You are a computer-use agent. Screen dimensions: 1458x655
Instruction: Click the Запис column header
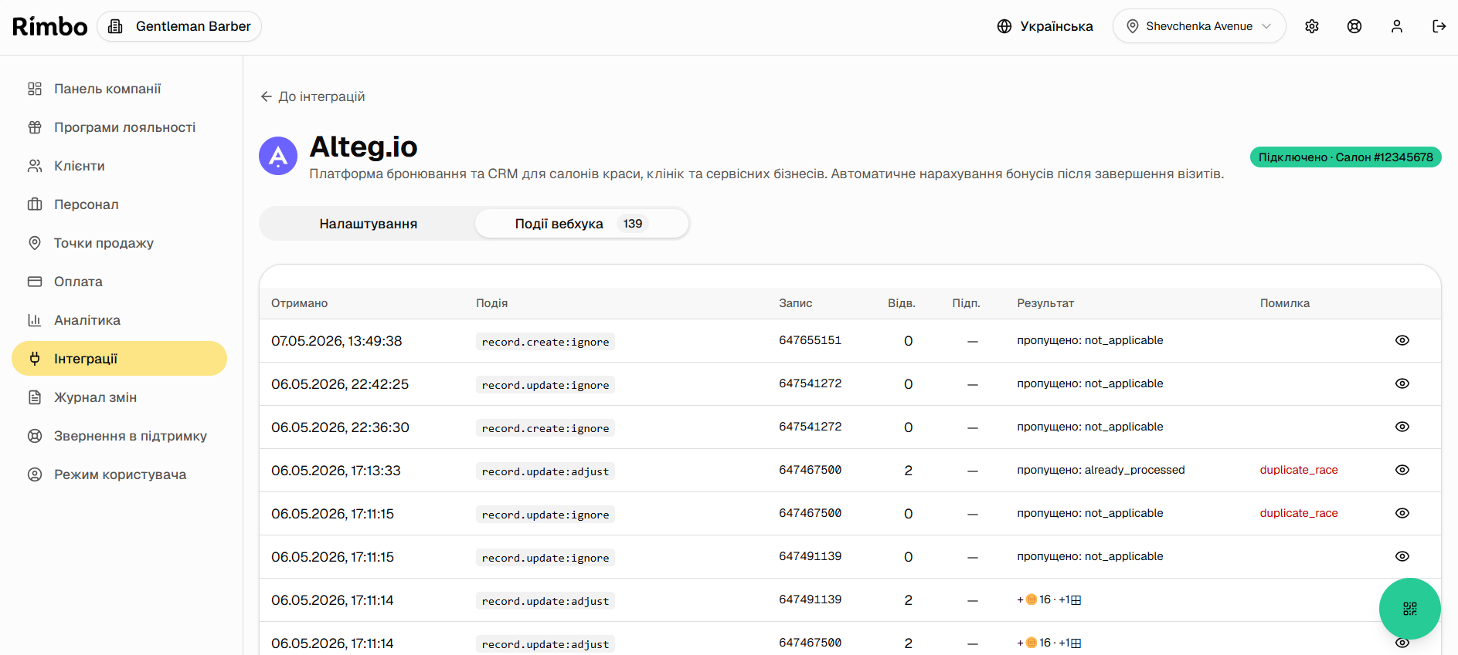point(796,303)
